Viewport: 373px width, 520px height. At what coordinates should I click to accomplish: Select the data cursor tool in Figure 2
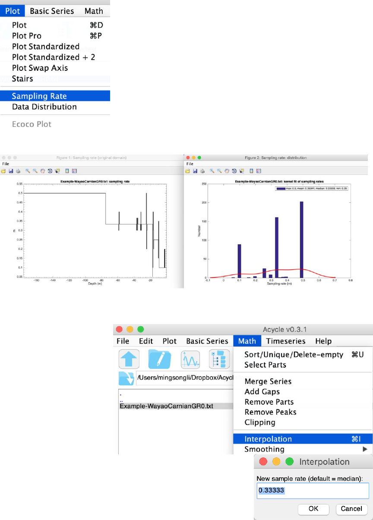coord(242,171)
